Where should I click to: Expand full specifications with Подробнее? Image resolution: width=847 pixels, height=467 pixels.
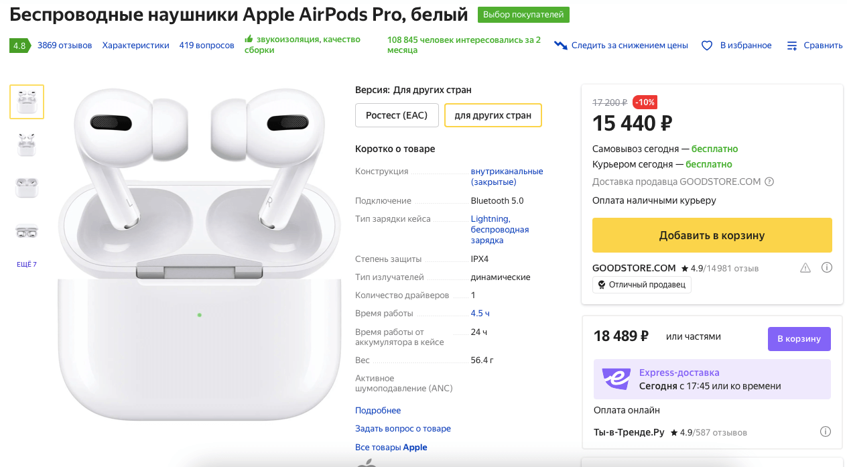pyautogui.click(x=377, y=409)
